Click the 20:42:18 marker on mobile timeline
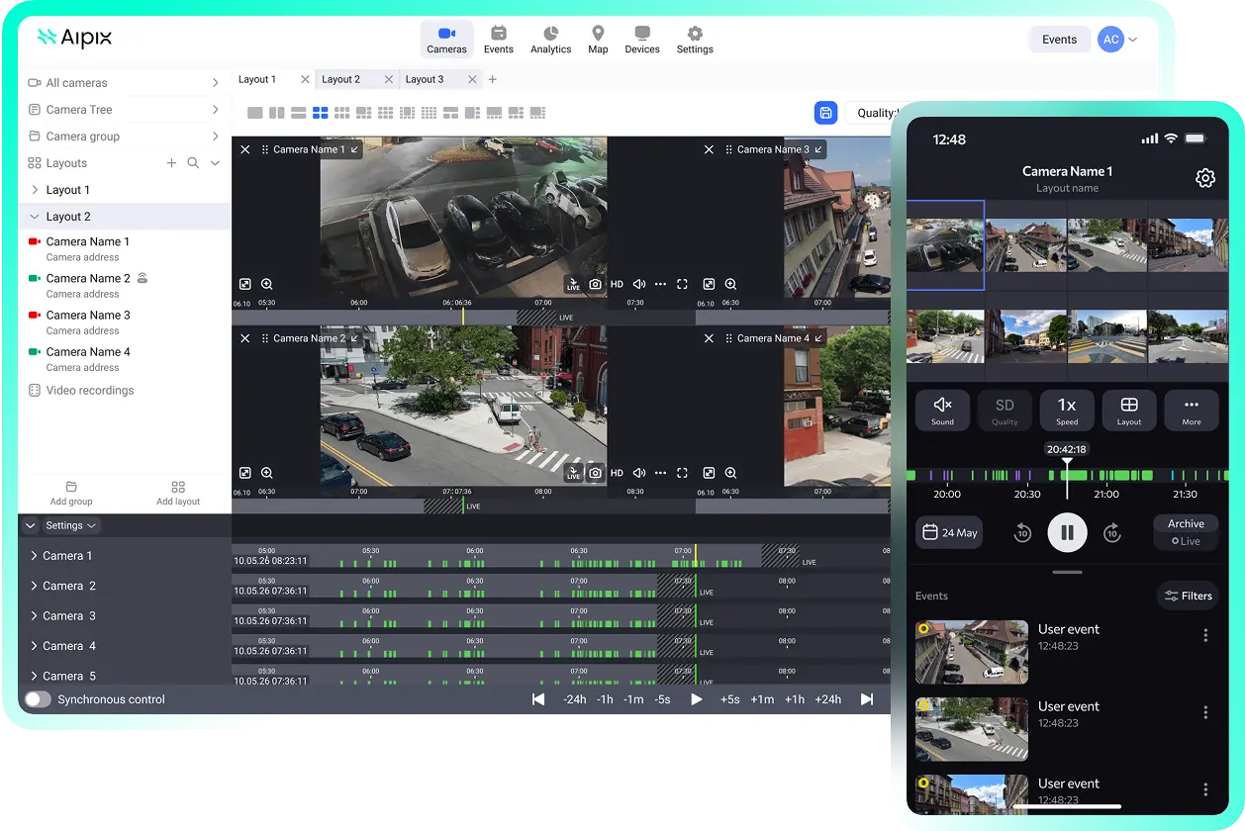Screen dimensions: 1245x831 coord(1067,449)
